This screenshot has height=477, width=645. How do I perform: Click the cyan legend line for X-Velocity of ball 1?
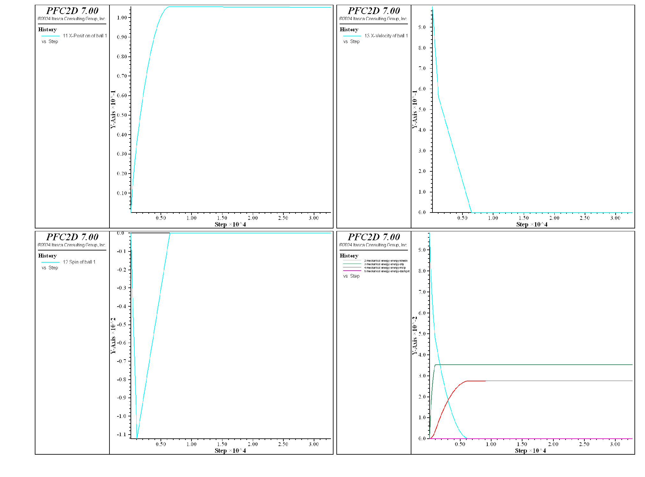tap(352, 36)
